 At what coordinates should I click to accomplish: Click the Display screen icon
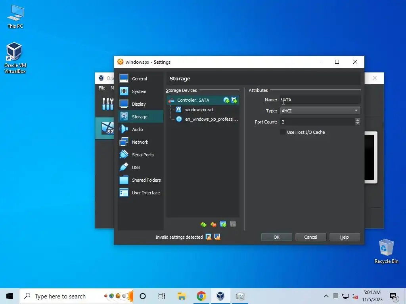click(124, 104)
